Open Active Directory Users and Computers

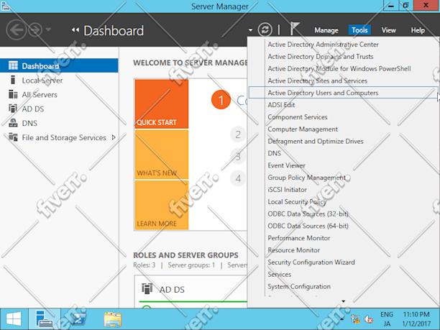[344, 93]
